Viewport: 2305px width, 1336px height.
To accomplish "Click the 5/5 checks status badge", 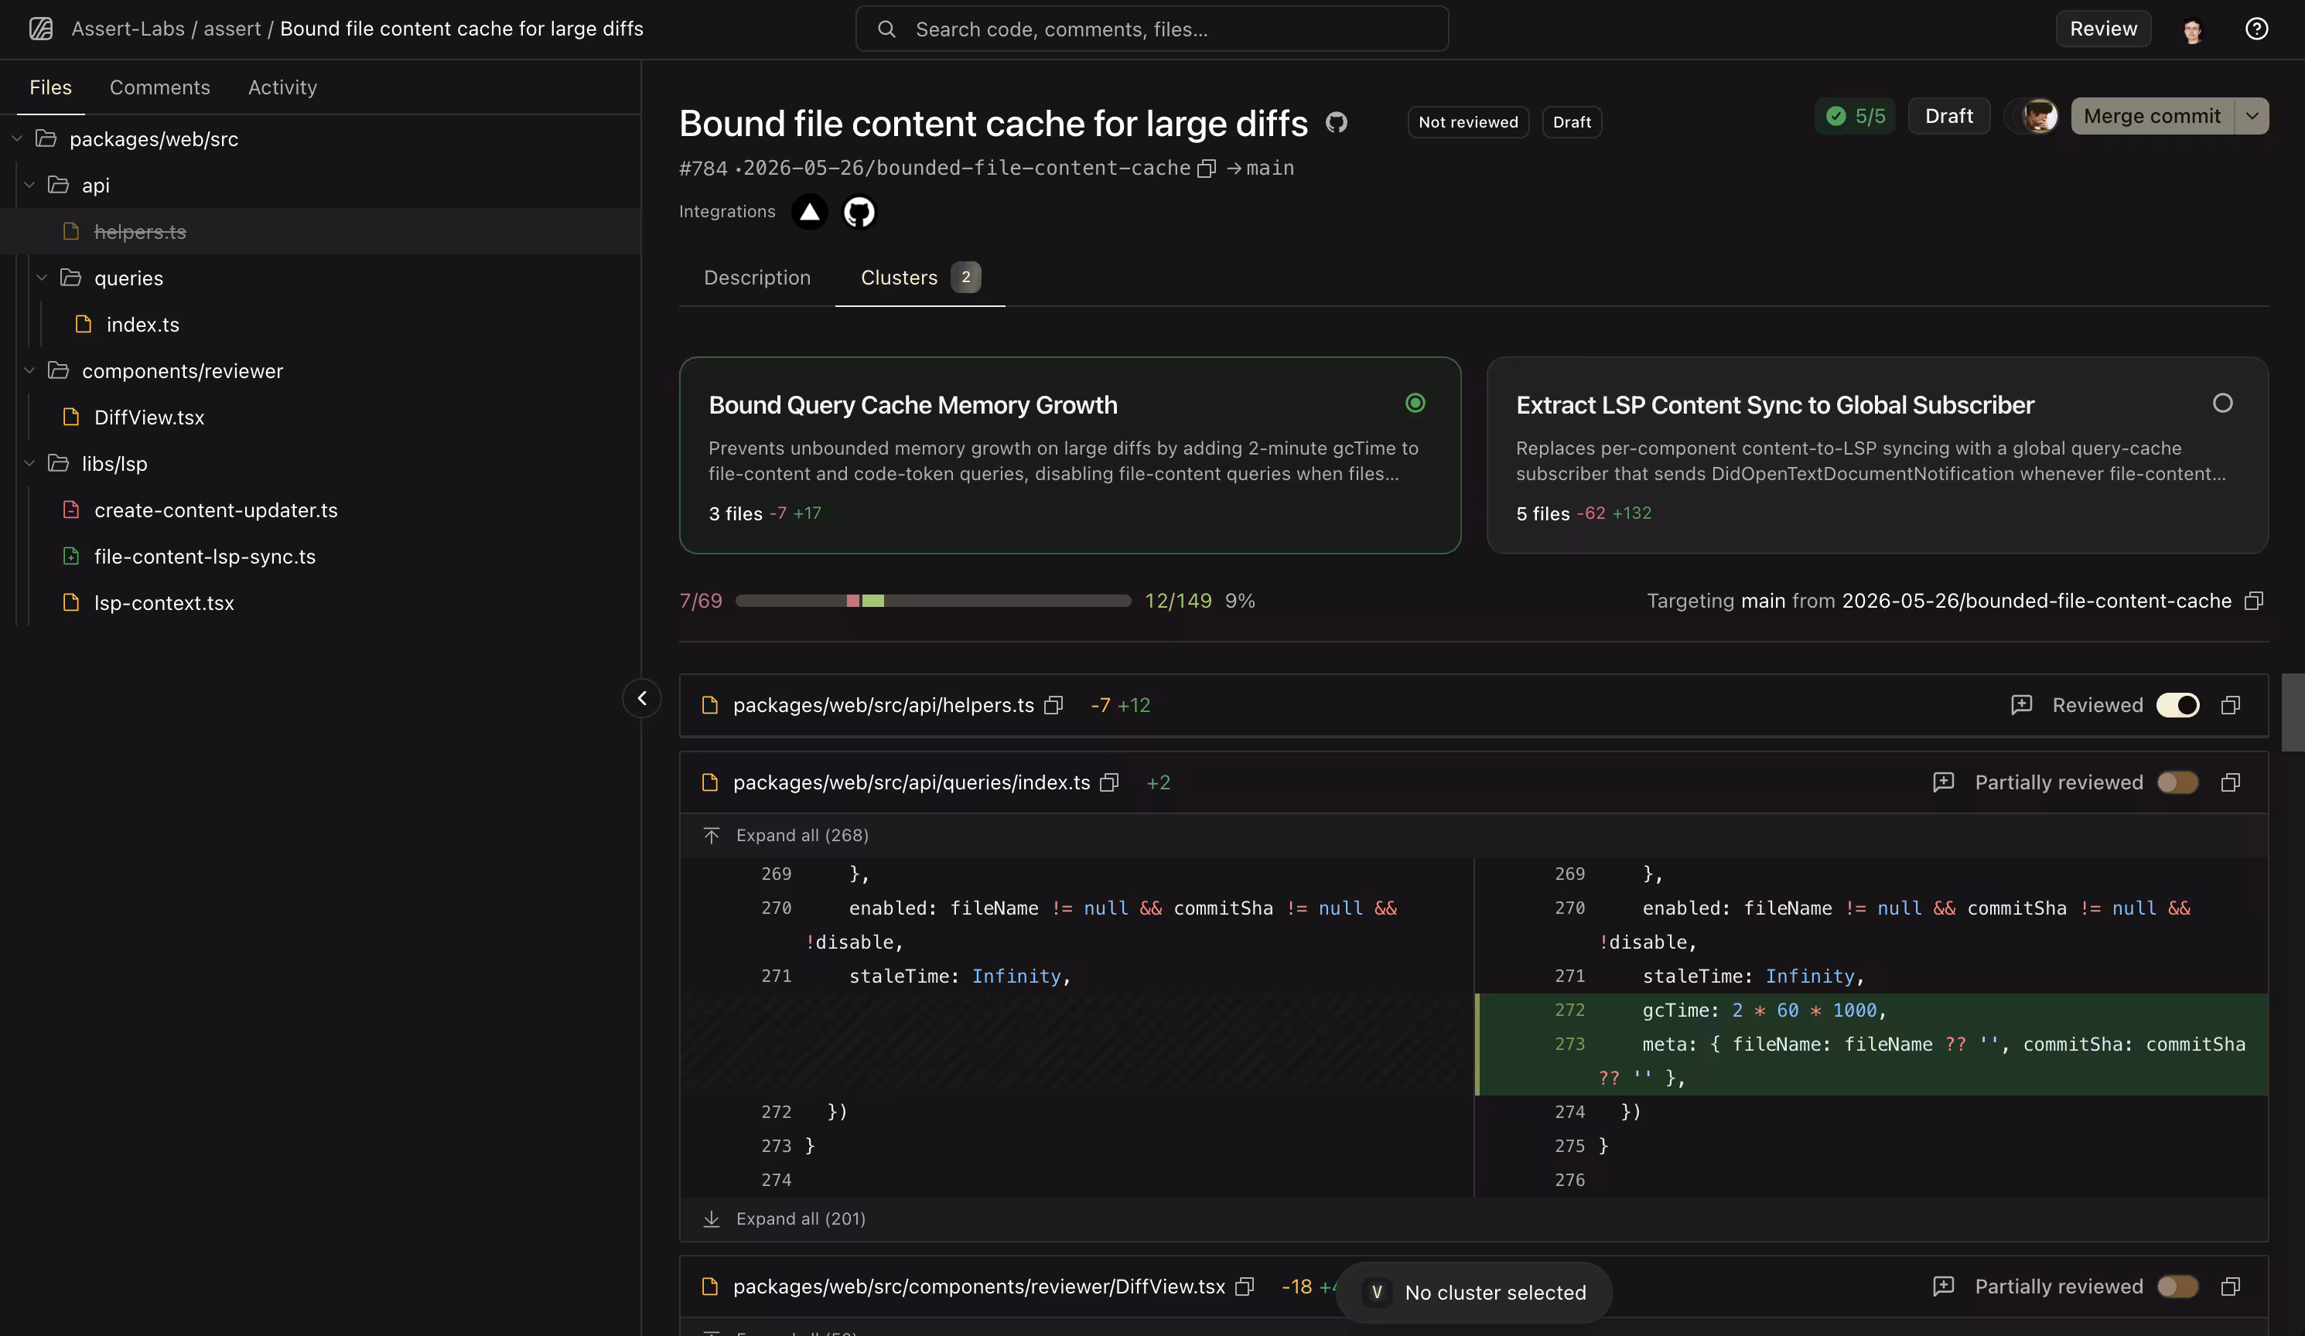I will 1856,116.
